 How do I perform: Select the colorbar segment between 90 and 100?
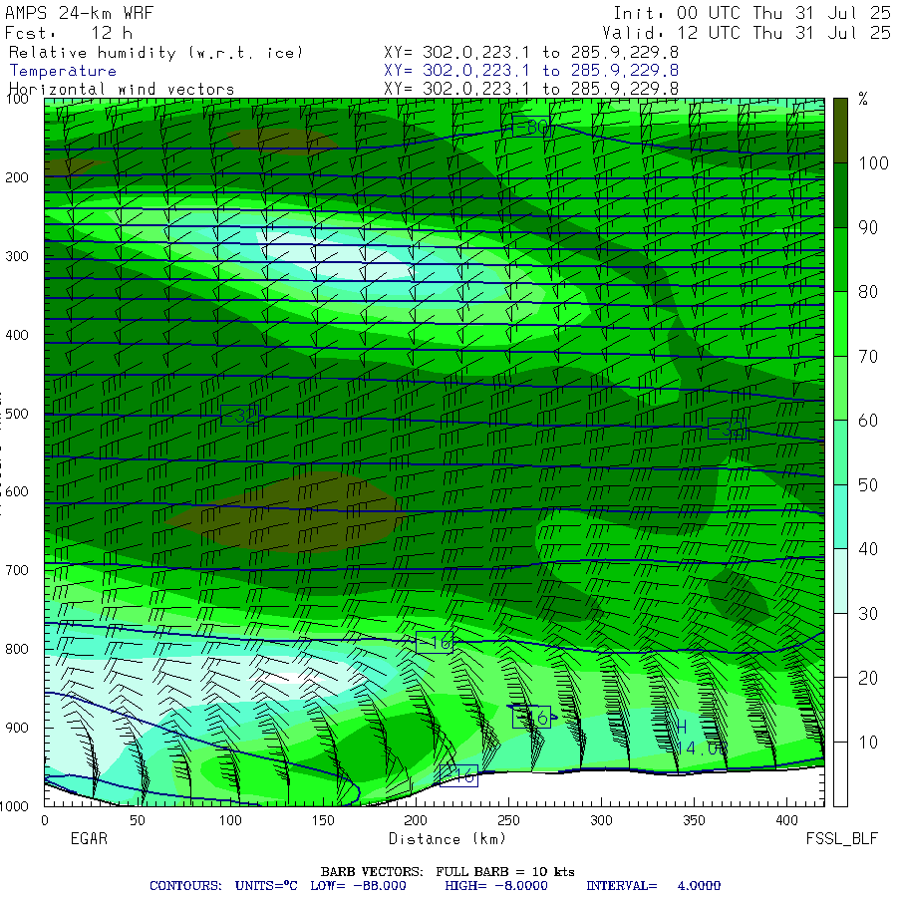point(840,195)
